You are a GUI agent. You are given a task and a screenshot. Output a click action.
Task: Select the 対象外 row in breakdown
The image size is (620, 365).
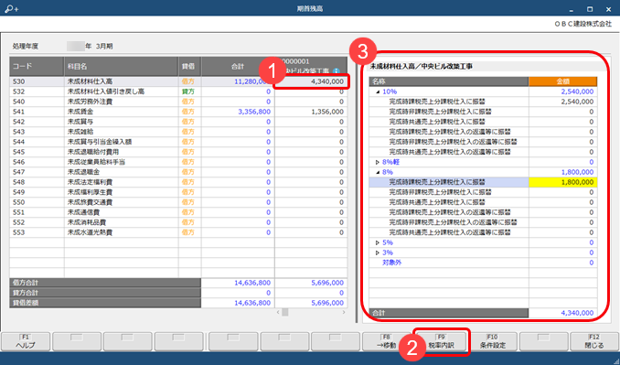point(483,263)
